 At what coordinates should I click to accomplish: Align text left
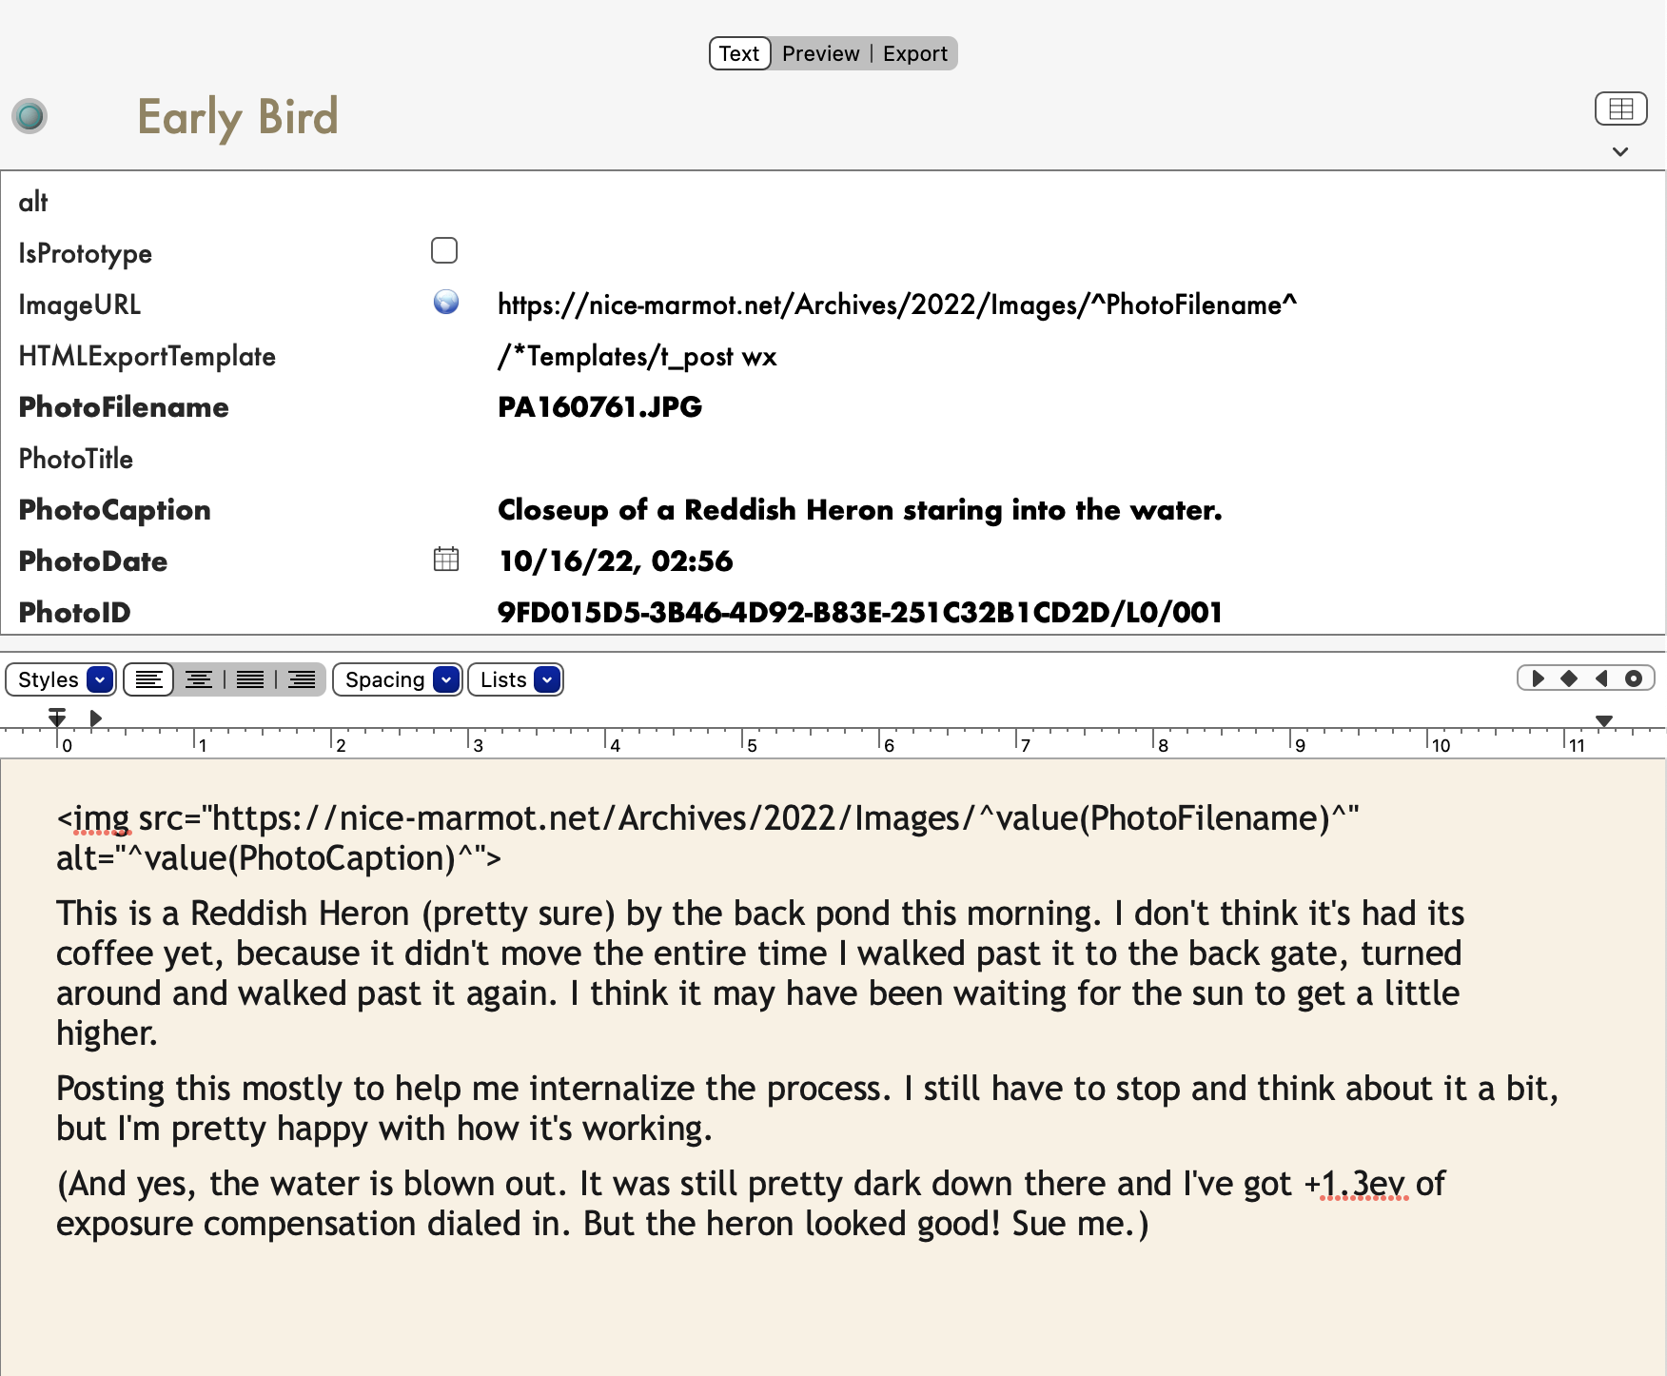click(x=148, y=679)
